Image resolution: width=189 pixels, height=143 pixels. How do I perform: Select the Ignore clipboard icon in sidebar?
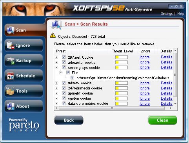point(11,45)
